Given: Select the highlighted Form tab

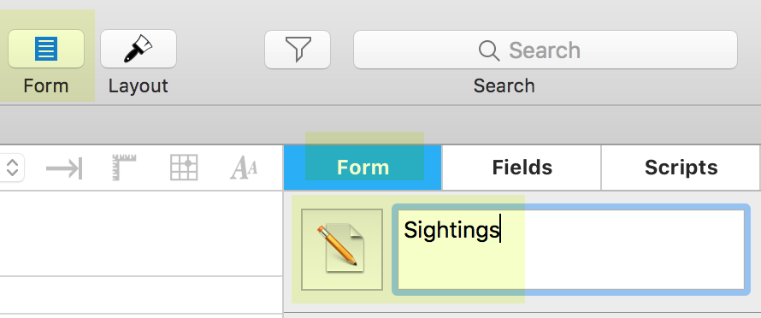Looking at the screenshot, I should [363, 168].
